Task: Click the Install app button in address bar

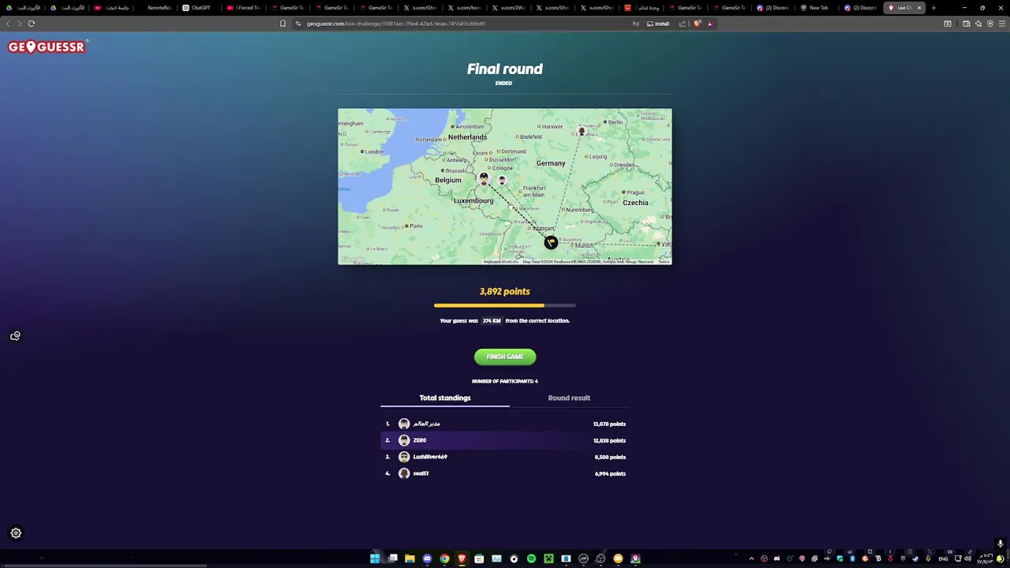Action: (x=658, y=24)
